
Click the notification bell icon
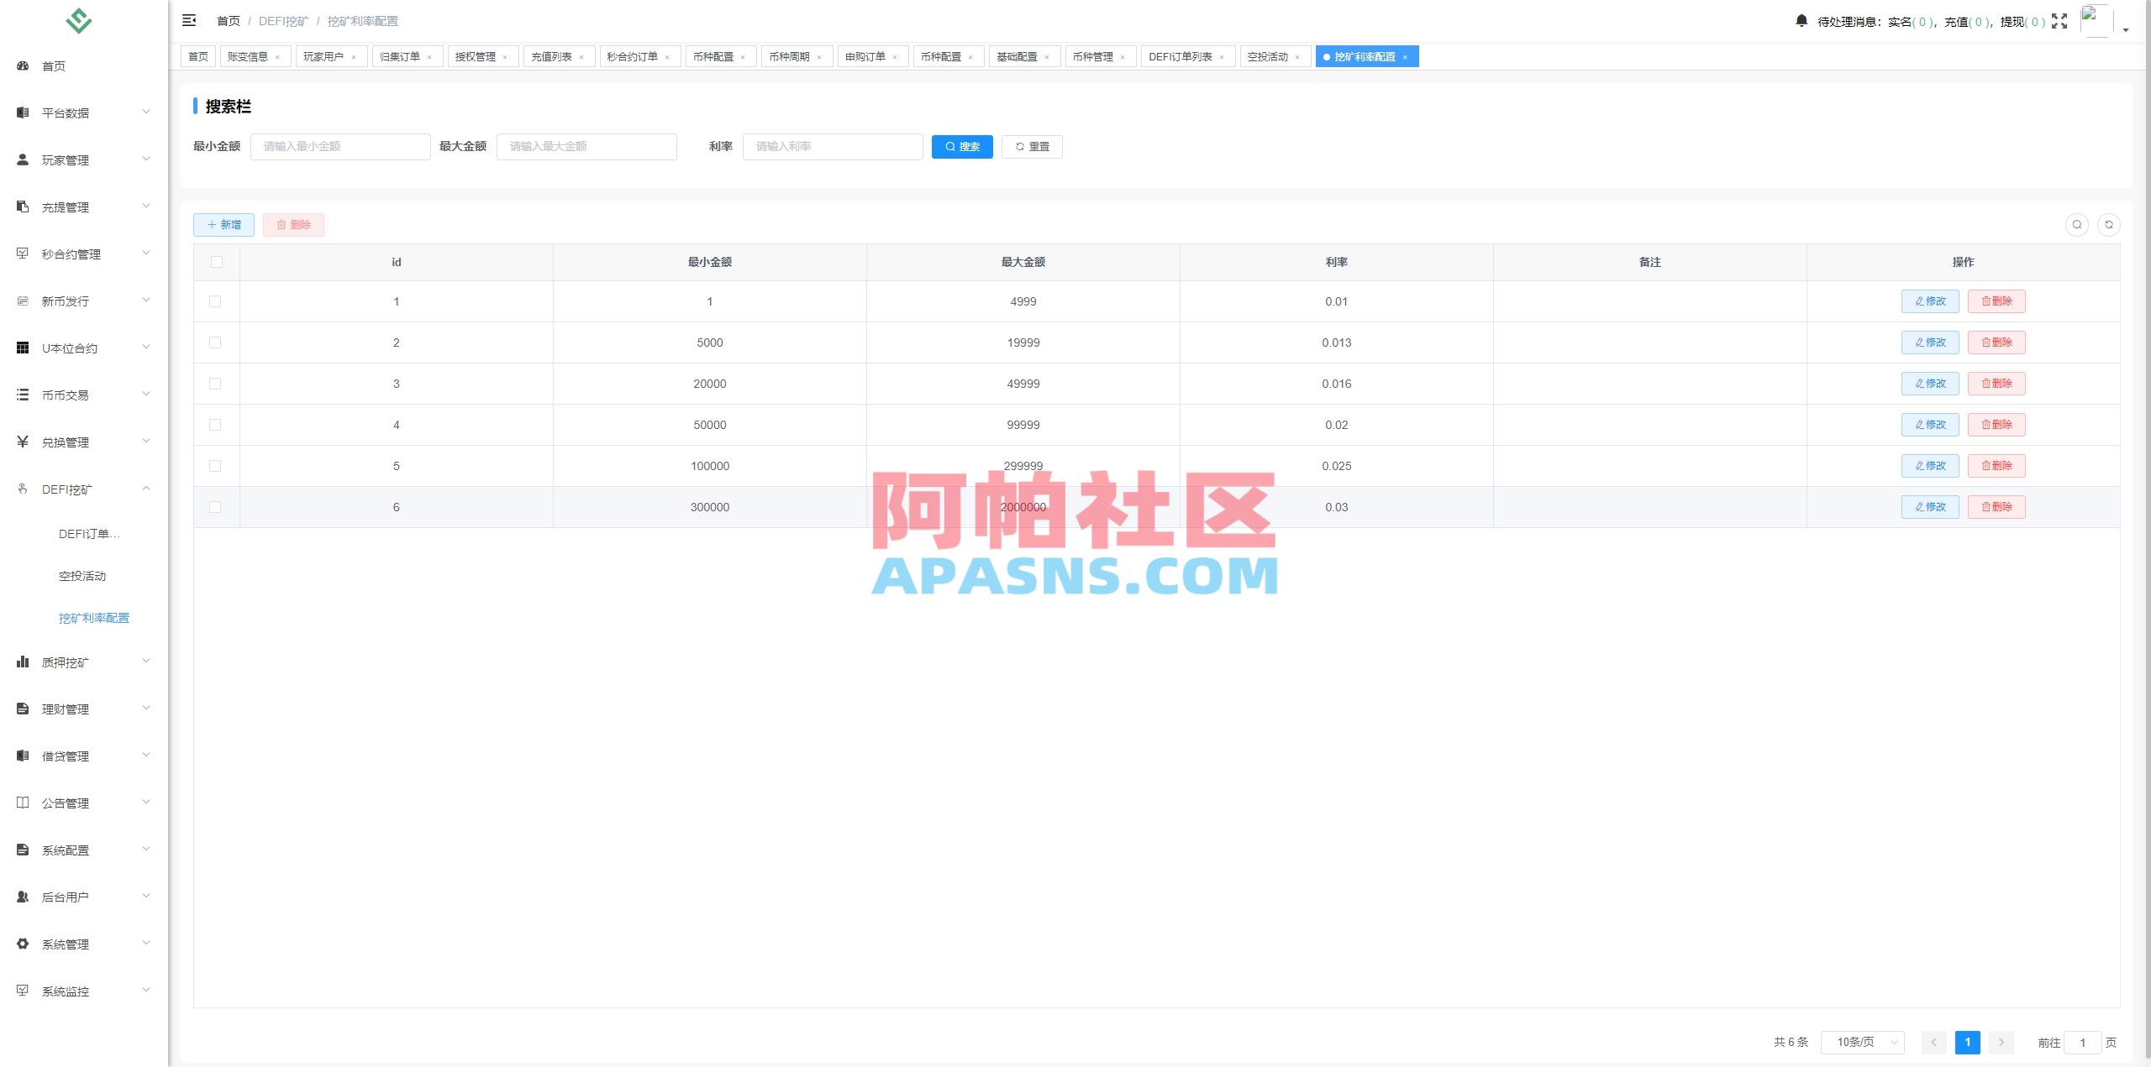(1801, 20)
